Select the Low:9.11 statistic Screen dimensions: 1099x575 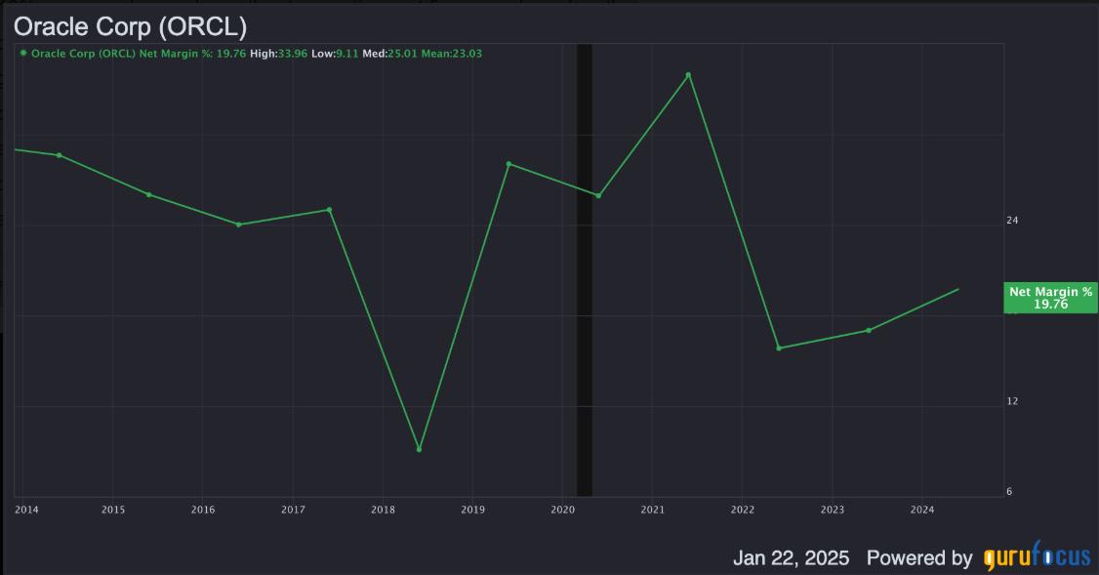click(x=335, y=54)
